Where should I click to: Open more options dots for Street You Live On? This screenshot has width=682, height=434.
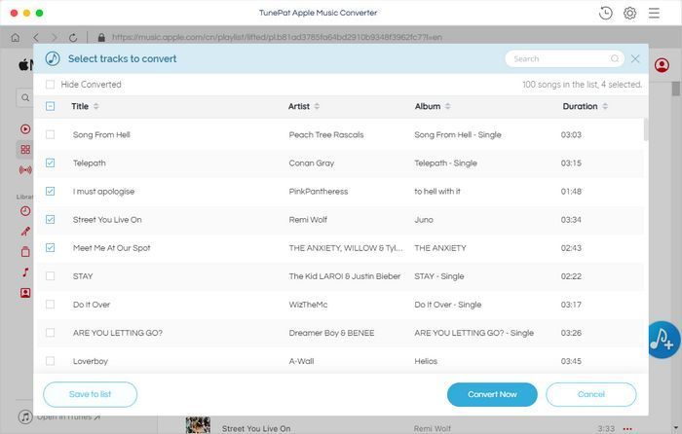[x=627, y=429]
